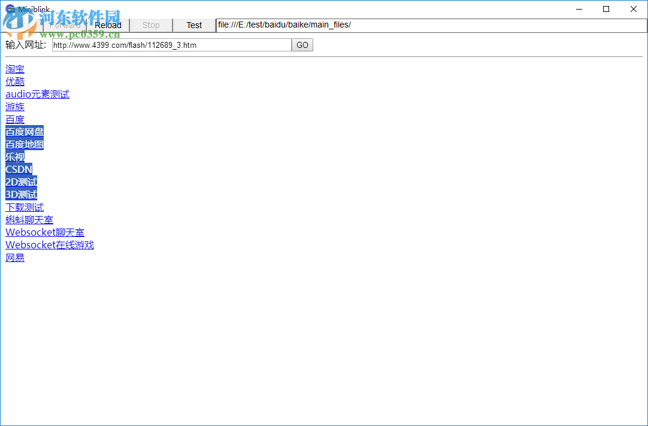
Task: Click the Forward navigation button
Action: 65,25
